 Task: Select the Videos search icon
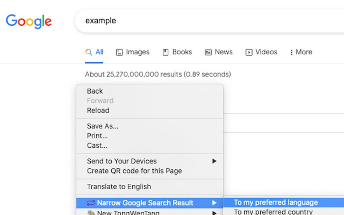(x=249, y=52)
